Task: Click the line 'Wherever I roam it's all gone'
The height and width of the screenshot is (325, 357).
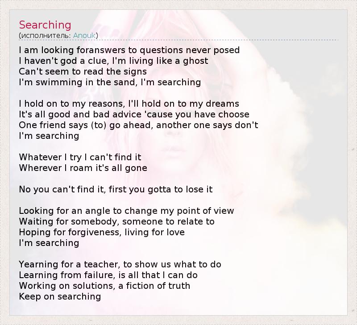Action: (x=83, y=168)
